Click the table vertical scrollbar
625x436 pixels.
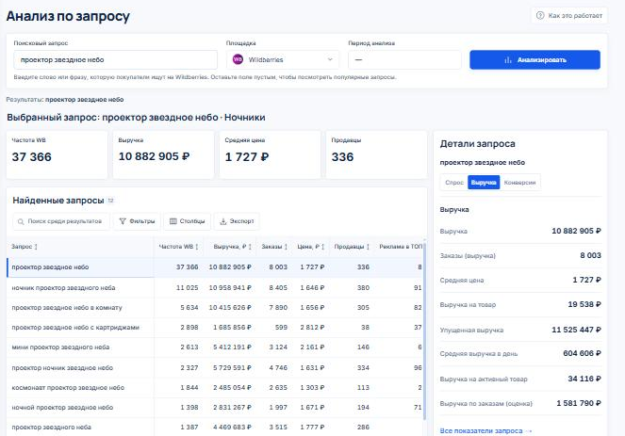click(x=424, y=331)
